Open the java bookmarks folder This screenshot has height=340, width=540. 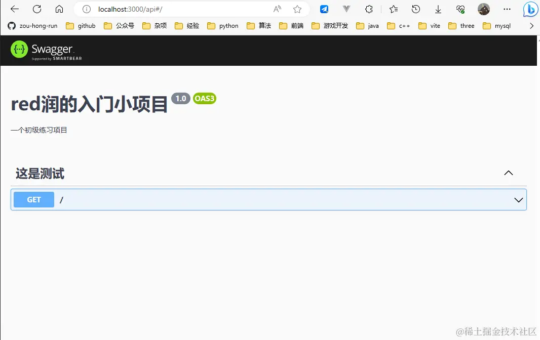(x=367, y=26)
